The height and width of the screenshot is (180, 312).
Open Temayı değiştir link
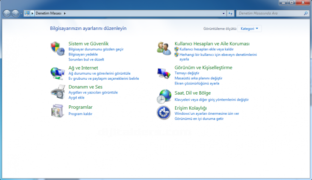pos(187,73)
